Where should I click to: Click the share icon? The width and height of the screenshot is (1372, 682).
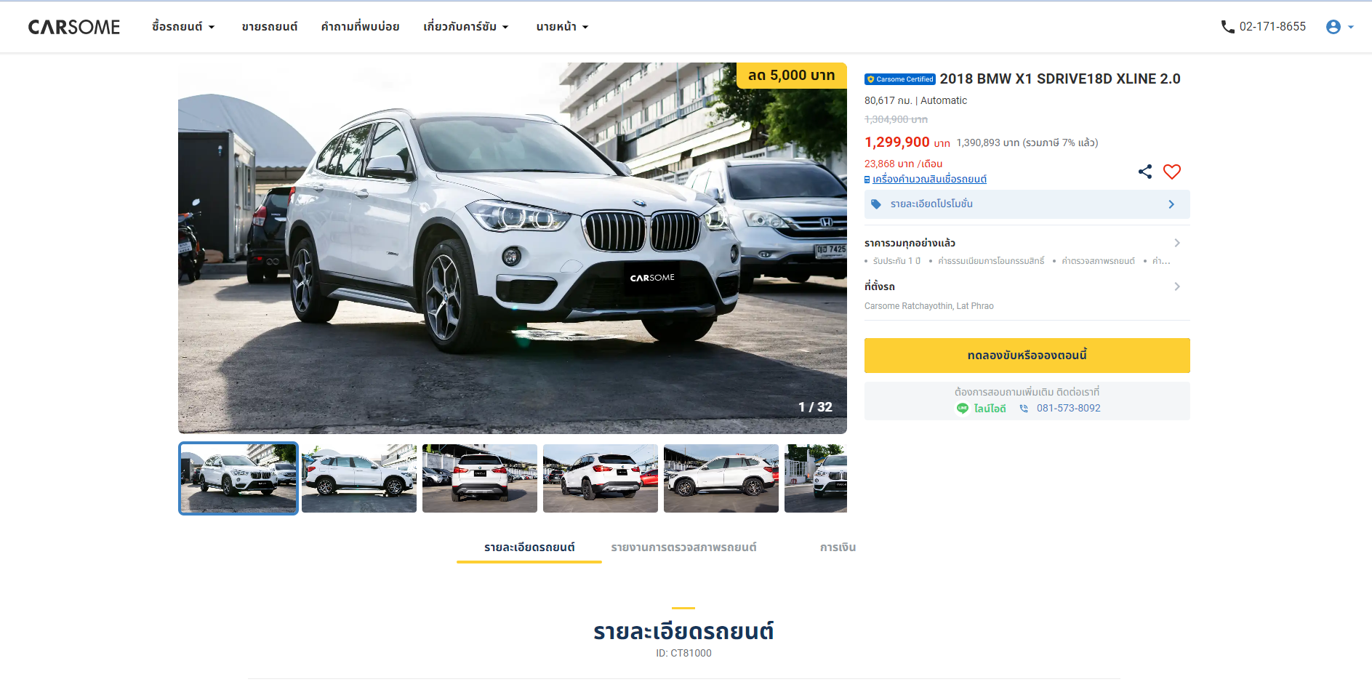1145,172
